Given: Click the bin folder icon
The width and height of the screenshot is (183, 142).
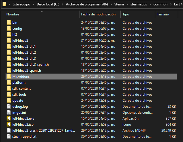Looking at the screenshot, I should [x=9, y=23].
